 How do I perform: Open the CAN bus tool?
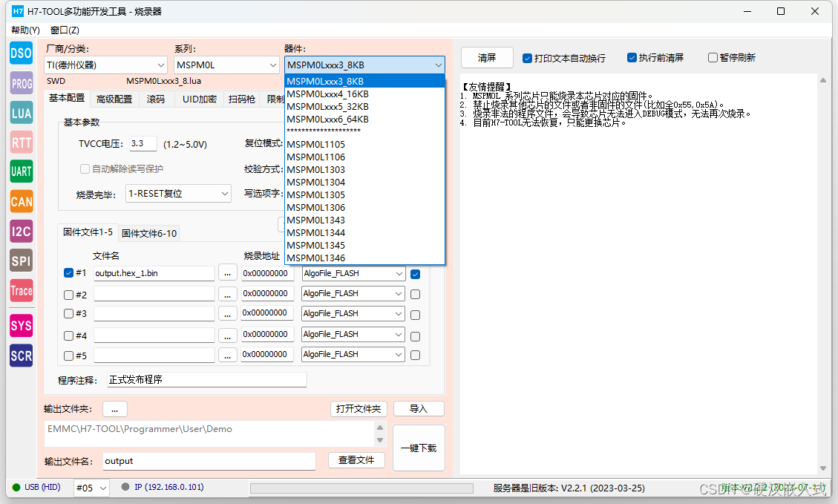click(22, 201)
